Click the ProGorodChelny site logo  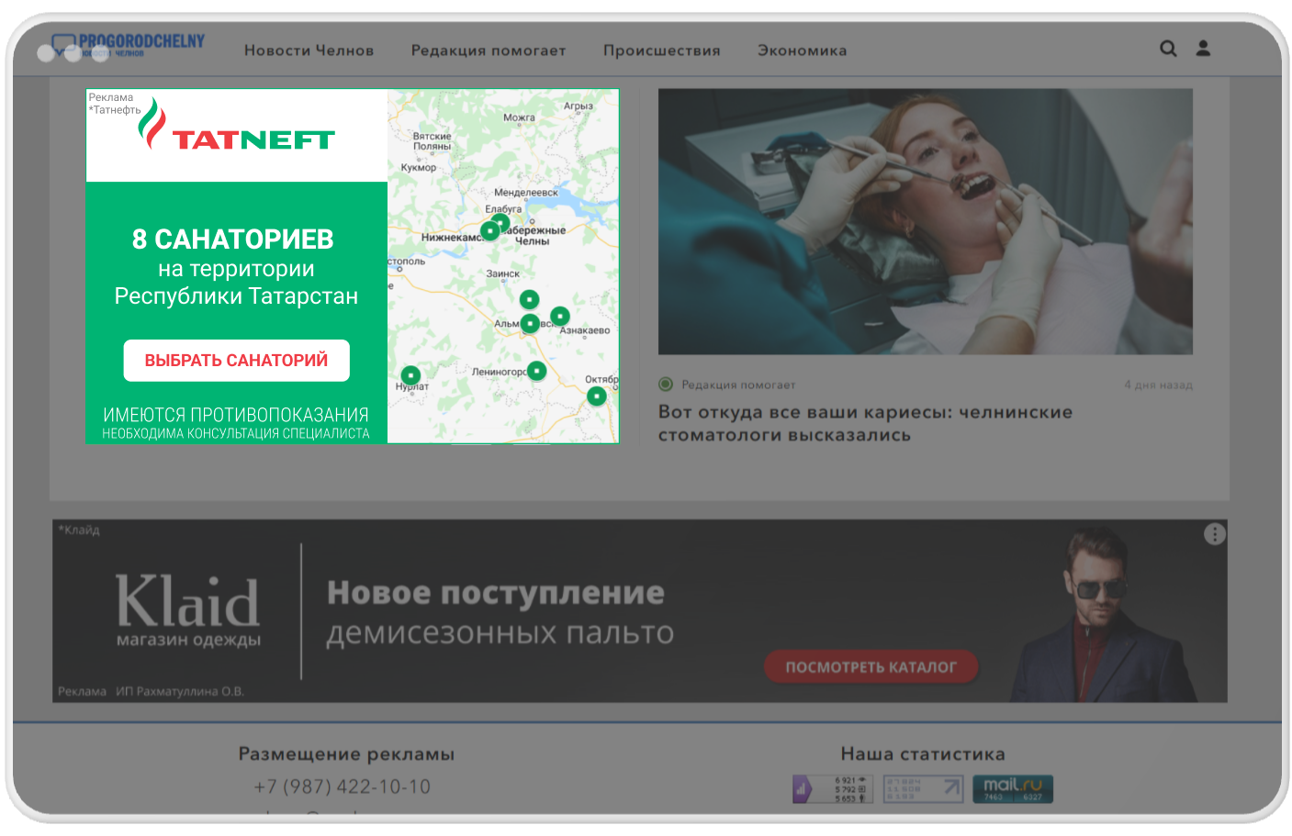point(128,45)
